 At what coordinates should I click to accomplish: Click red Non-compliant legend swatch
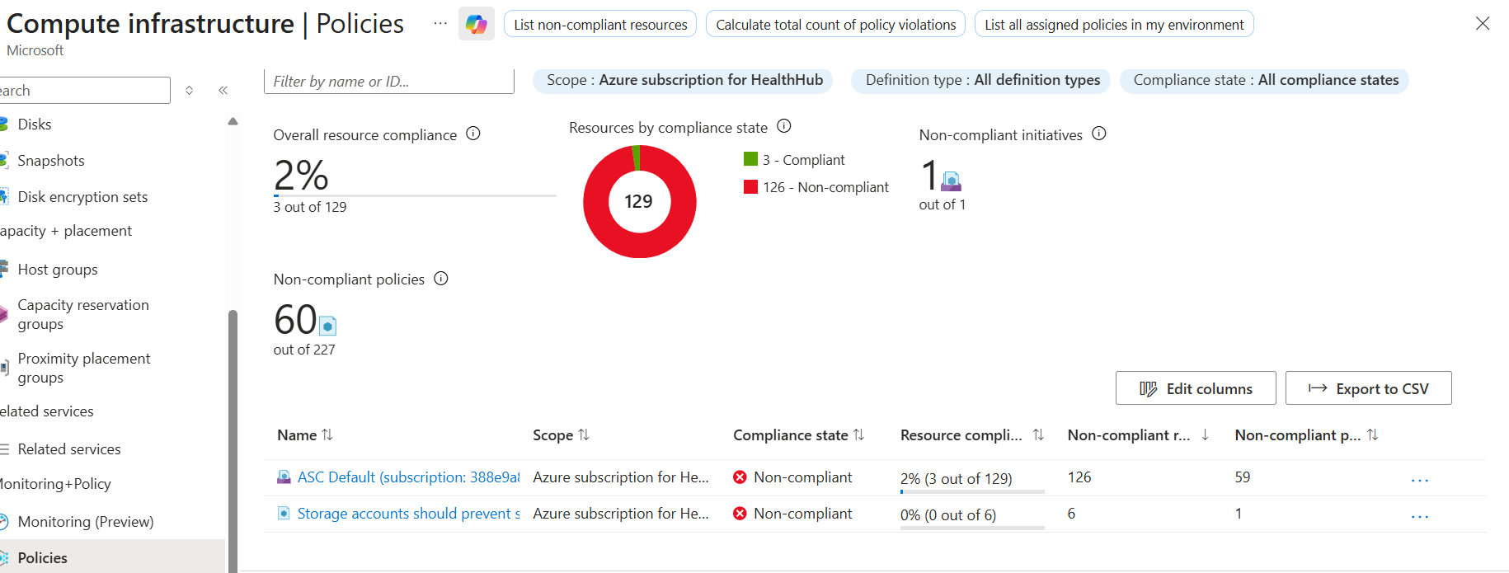tap(750, 187)
